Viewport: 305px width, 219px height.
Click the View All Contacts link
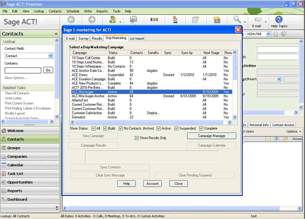[x=17, y=93]
